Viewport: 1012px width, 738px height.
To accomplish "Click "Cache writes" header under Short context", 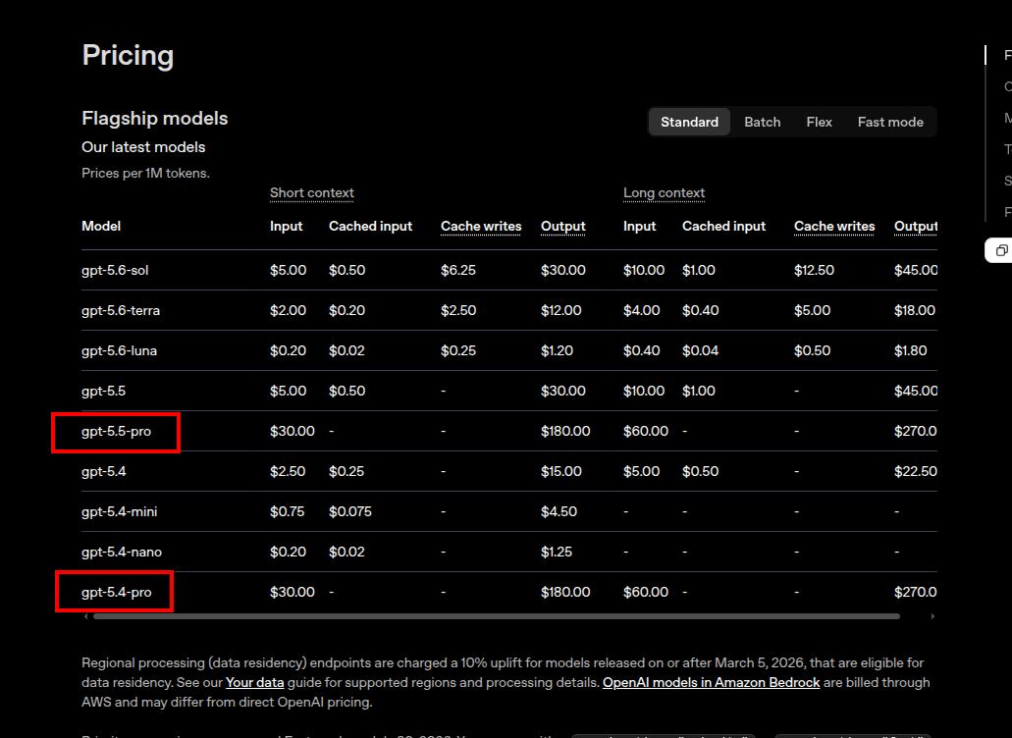I will pyautogui.click(x=481, y=227).
